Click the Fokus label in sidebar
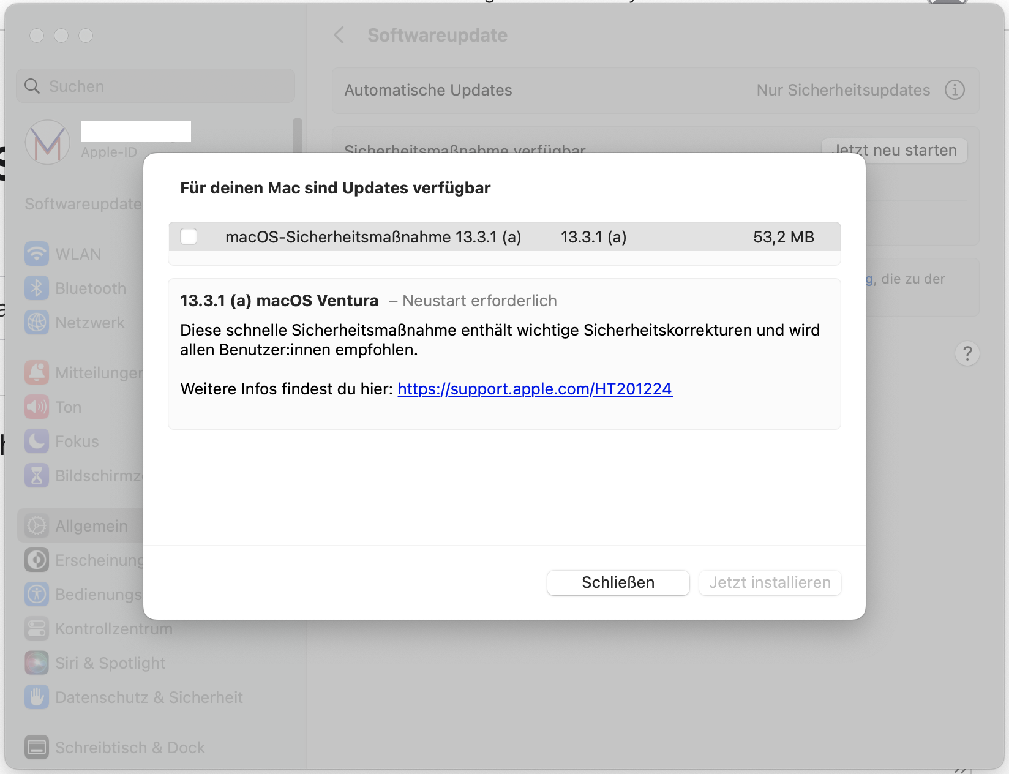The width and height of the screenshot is (1009, 774). point(77,441)
